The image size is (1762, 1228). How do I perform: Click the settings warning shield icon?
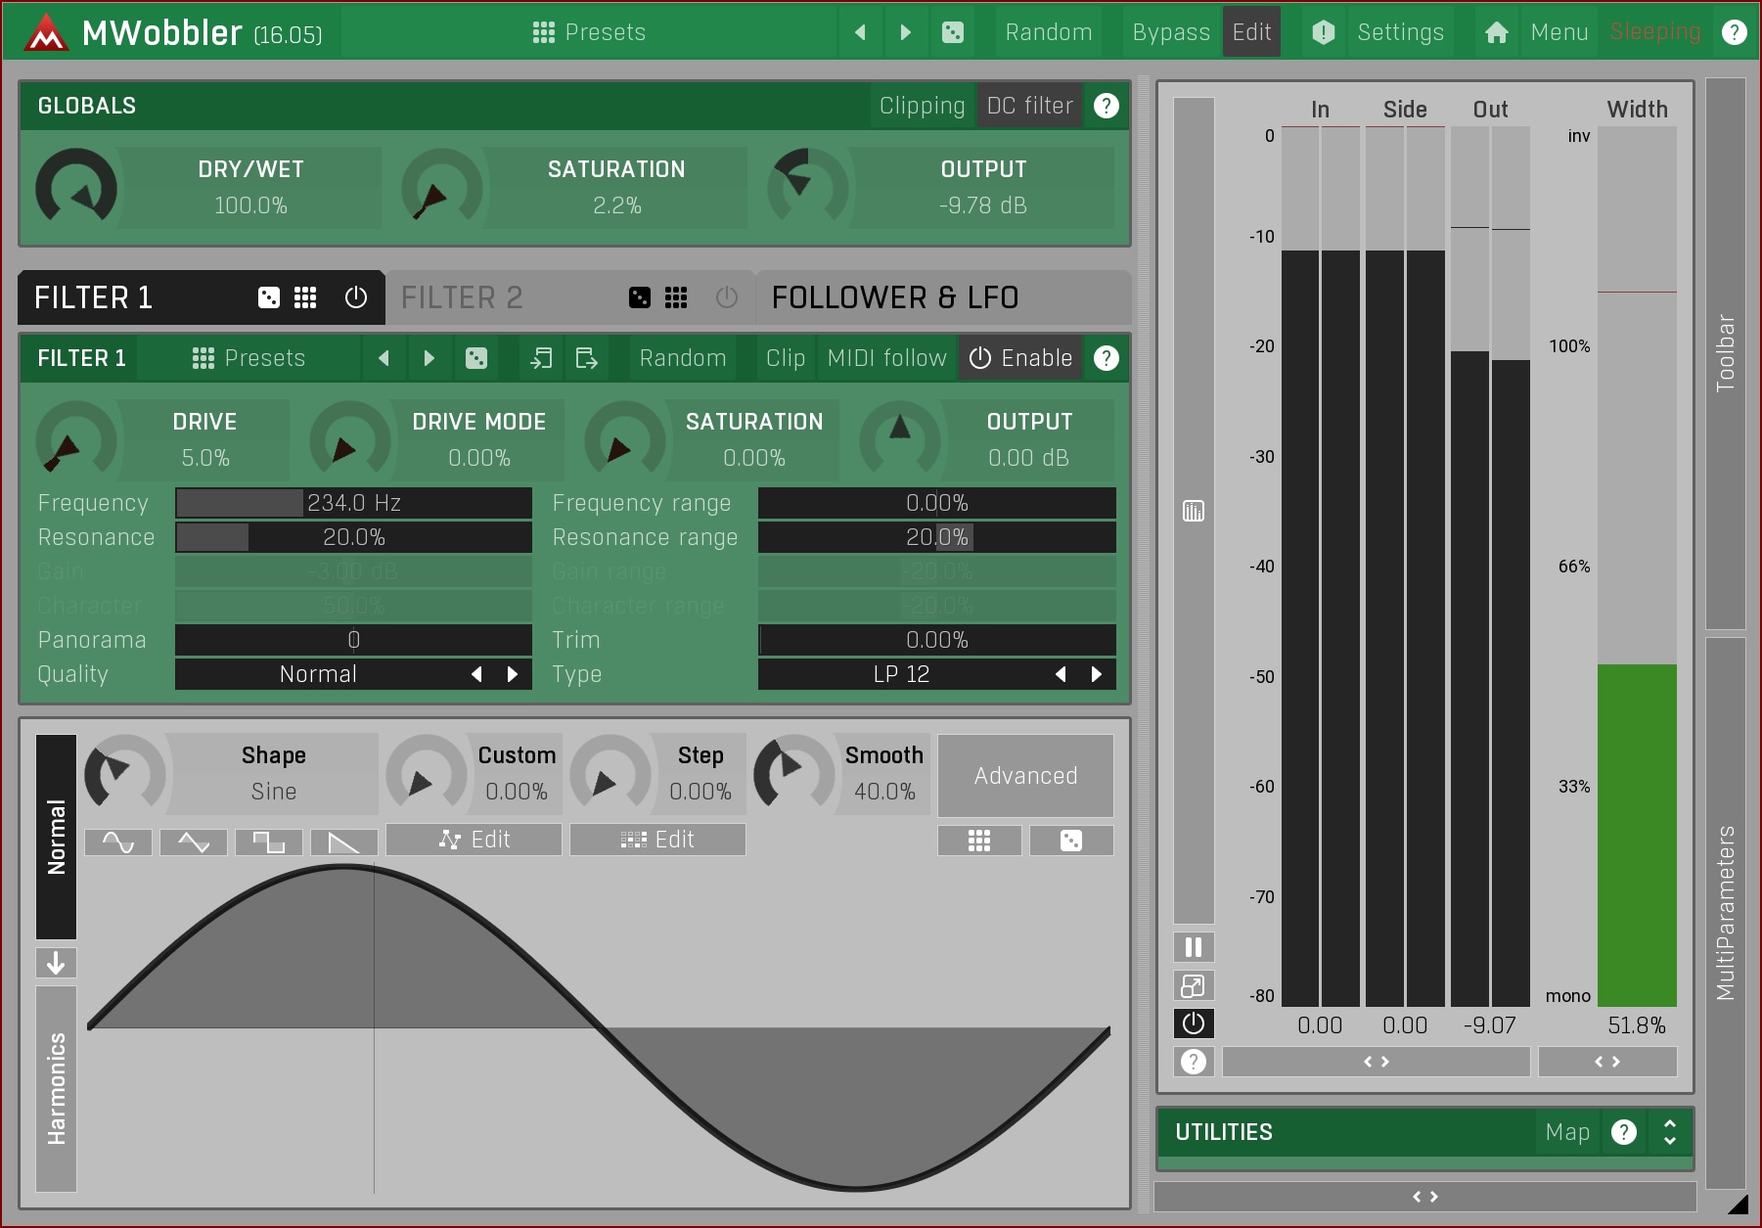[x=1323, y=32]
